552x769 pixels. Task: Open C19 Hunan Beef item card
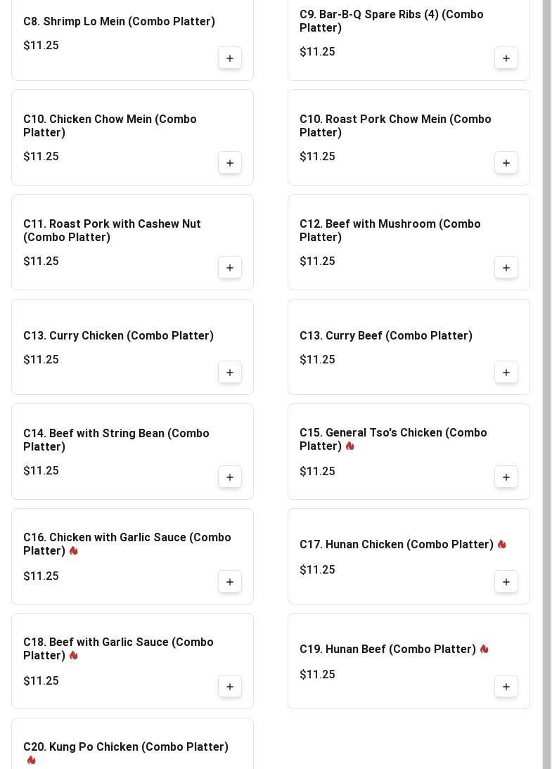coord(387,650)
